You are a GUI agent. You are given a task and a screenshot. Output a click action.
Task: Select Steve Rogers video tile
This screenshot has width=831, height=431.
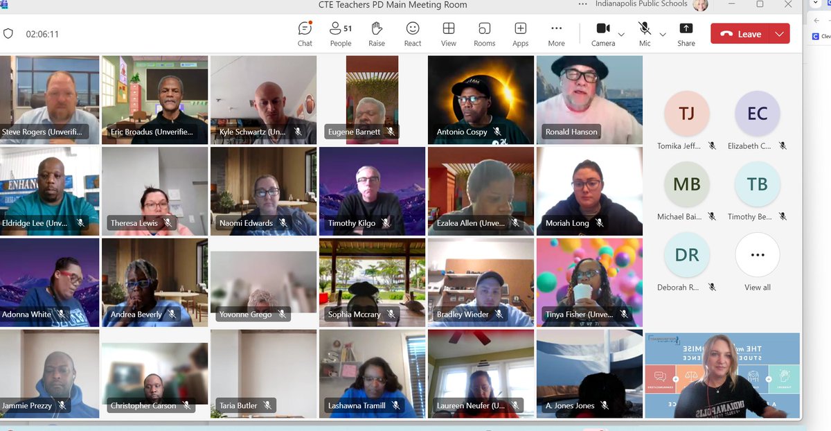pyautogui.click(x=49, y=100)
